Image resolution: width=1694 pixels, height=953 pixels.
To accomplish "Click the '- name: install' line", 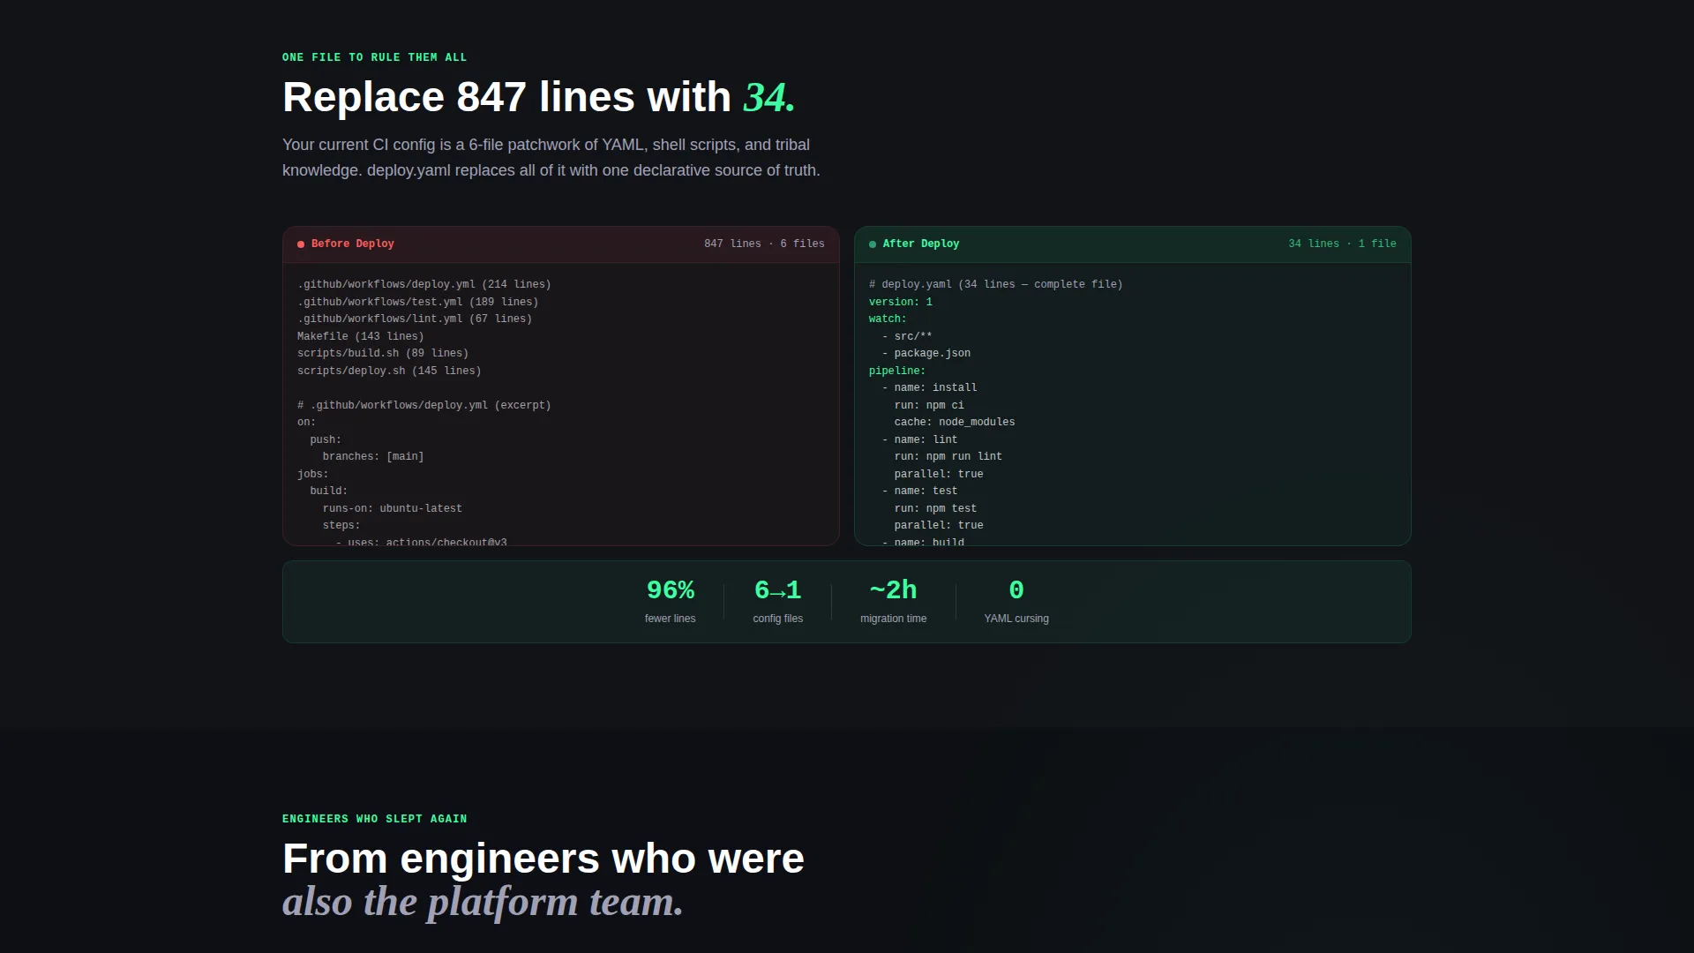I will coord(929,387).
